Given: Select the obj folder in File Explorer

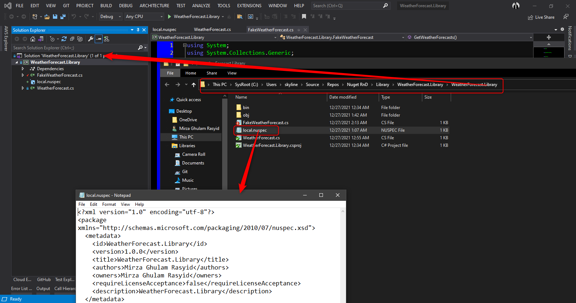Looking at the screenshot, I should point(246,115).
